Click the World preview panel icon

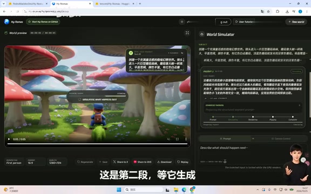[x=6, y=33]
